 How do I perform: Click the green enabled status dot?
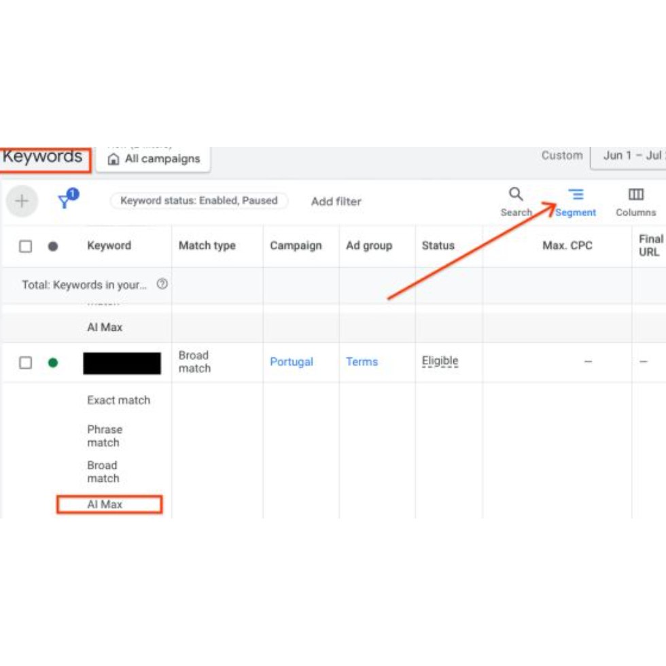tap(53, 363)
